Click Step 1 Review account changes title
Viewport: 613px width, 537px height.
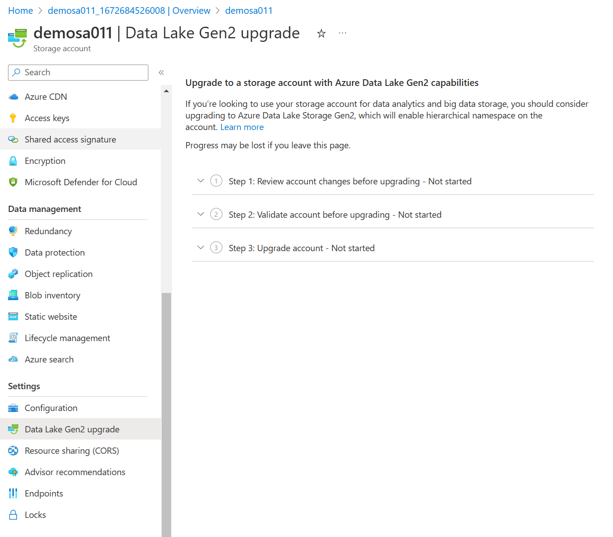[350, 181]
